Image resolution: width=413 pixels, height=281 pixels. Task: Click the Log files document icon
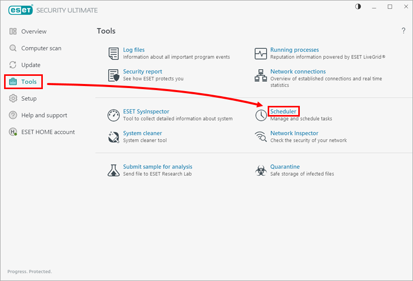[113, 53]
